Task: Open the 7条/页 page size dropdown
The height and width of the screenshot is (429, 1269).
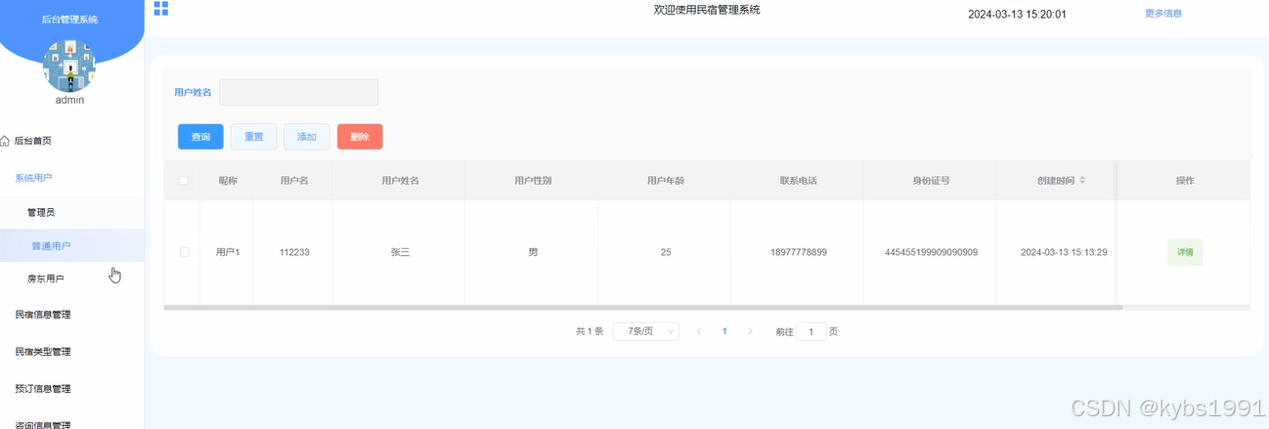Action: pos(645,331)
